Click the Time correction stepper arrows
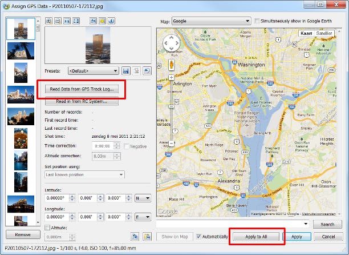Viewport: 349px width, 255px height. coord(116,146)
